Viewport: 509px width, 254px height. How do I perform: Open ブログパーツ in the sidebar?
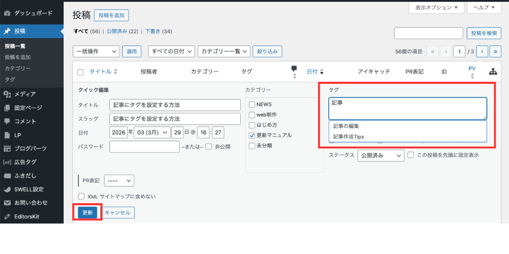[30, 148]
